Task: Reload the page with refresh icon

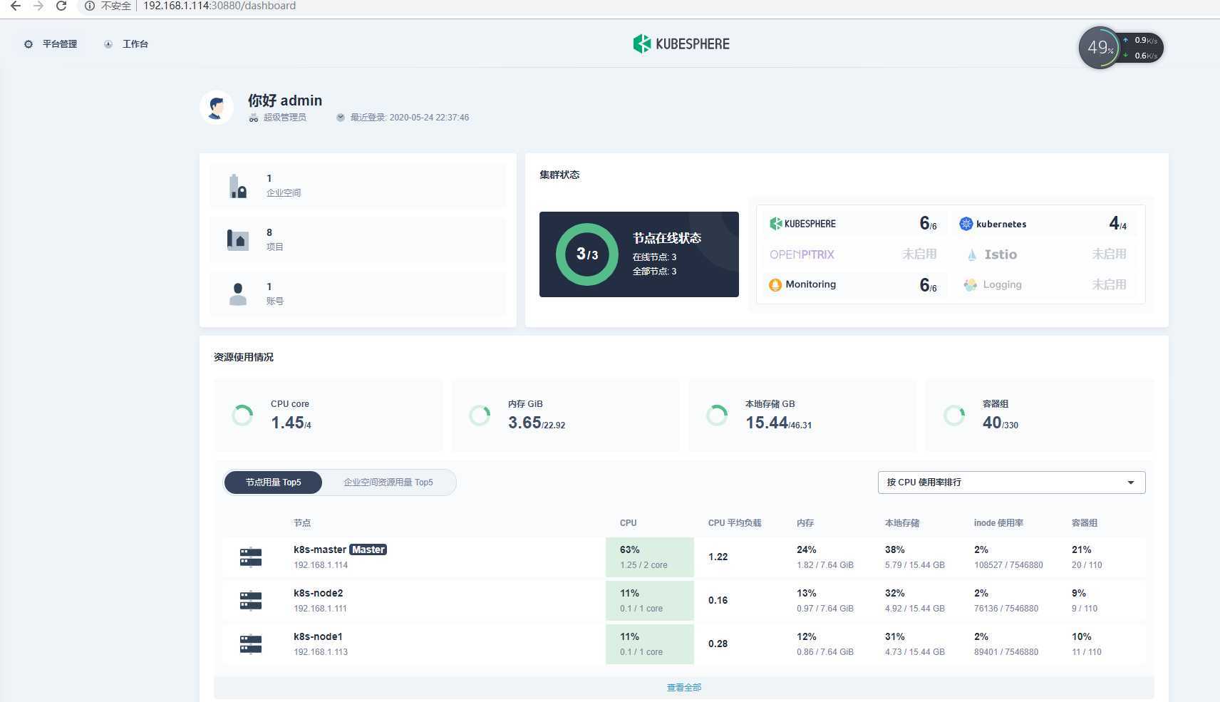Action: click(x=61, y=6)
